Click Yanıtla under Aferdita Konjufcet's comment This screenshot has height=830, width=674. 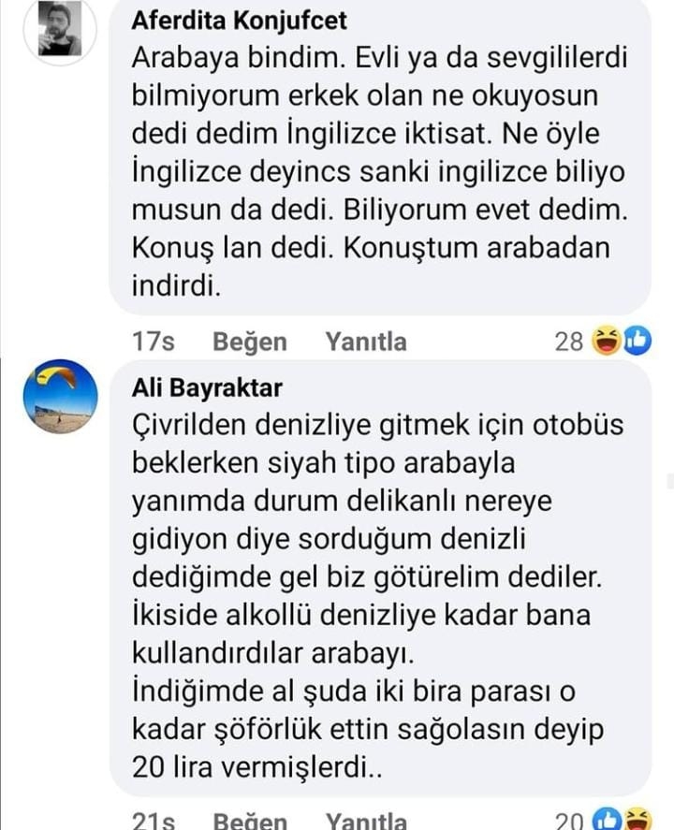366,342
